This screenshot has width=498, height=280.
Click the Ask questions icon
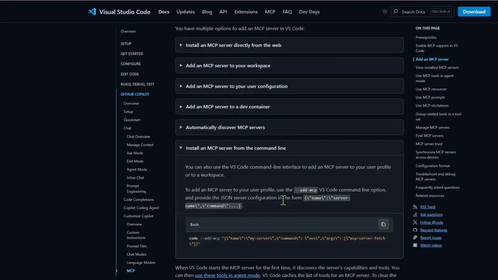tap(415, 215)
